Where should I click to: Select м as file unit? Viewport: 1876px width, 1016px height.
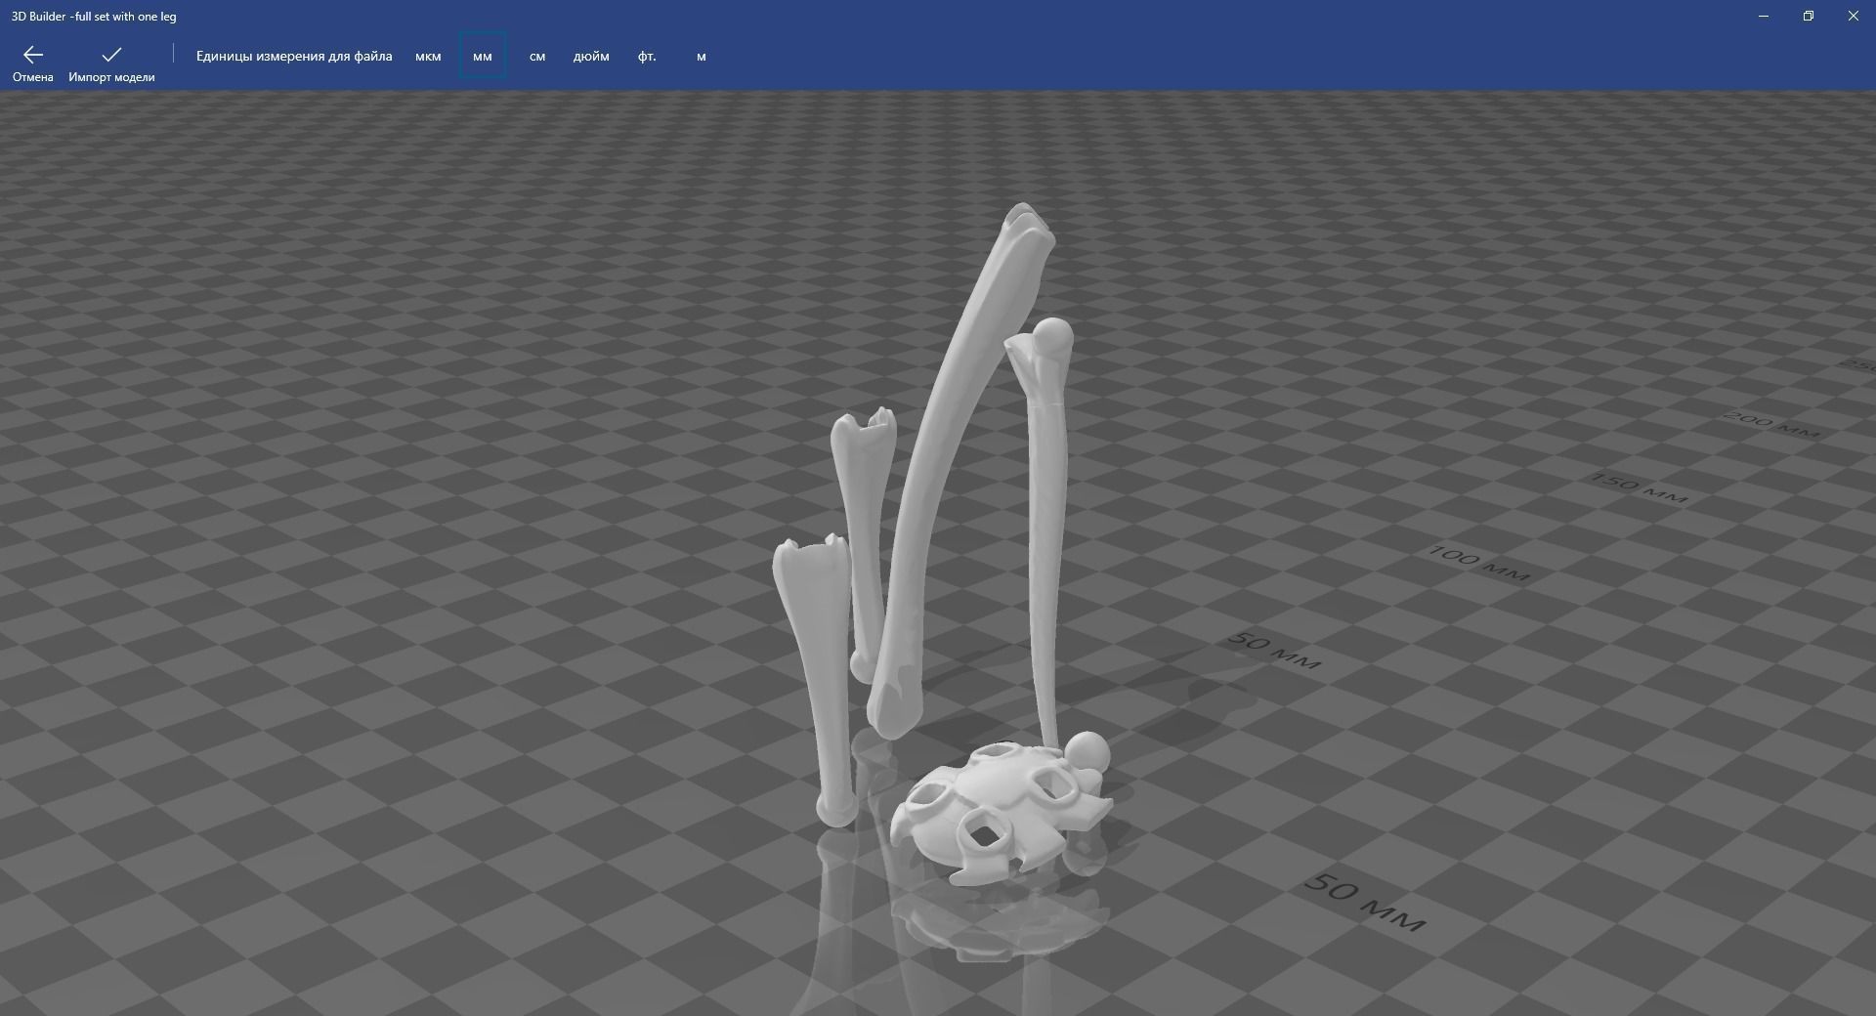[x=702, y=57]
